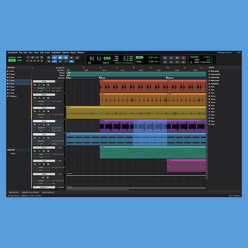Toggle the Count Off button
The width and height of the screenshot is (248, 248).
[194, 57]
